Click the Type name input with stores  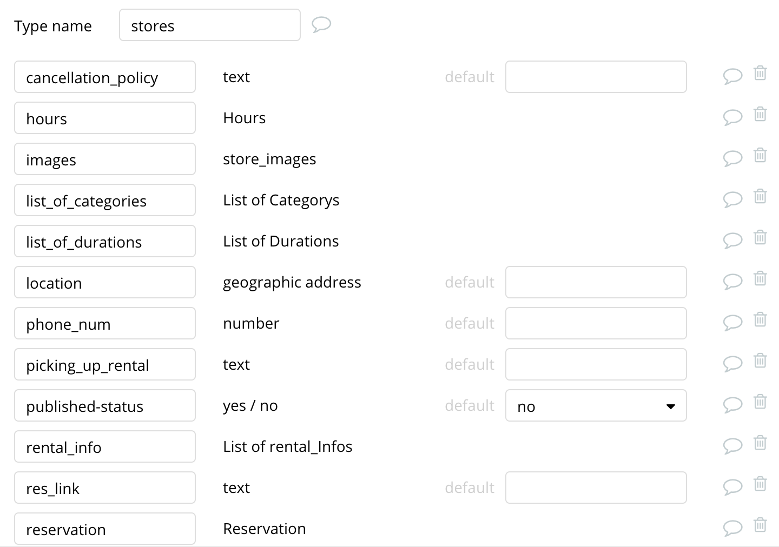209,25
